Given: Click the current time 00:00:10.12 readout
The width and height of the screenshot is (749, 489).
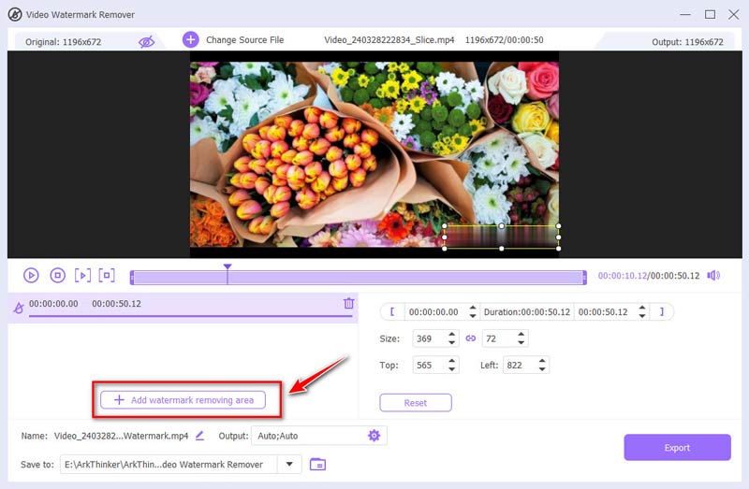Looking at the screenshot, I should click(623, 276).
